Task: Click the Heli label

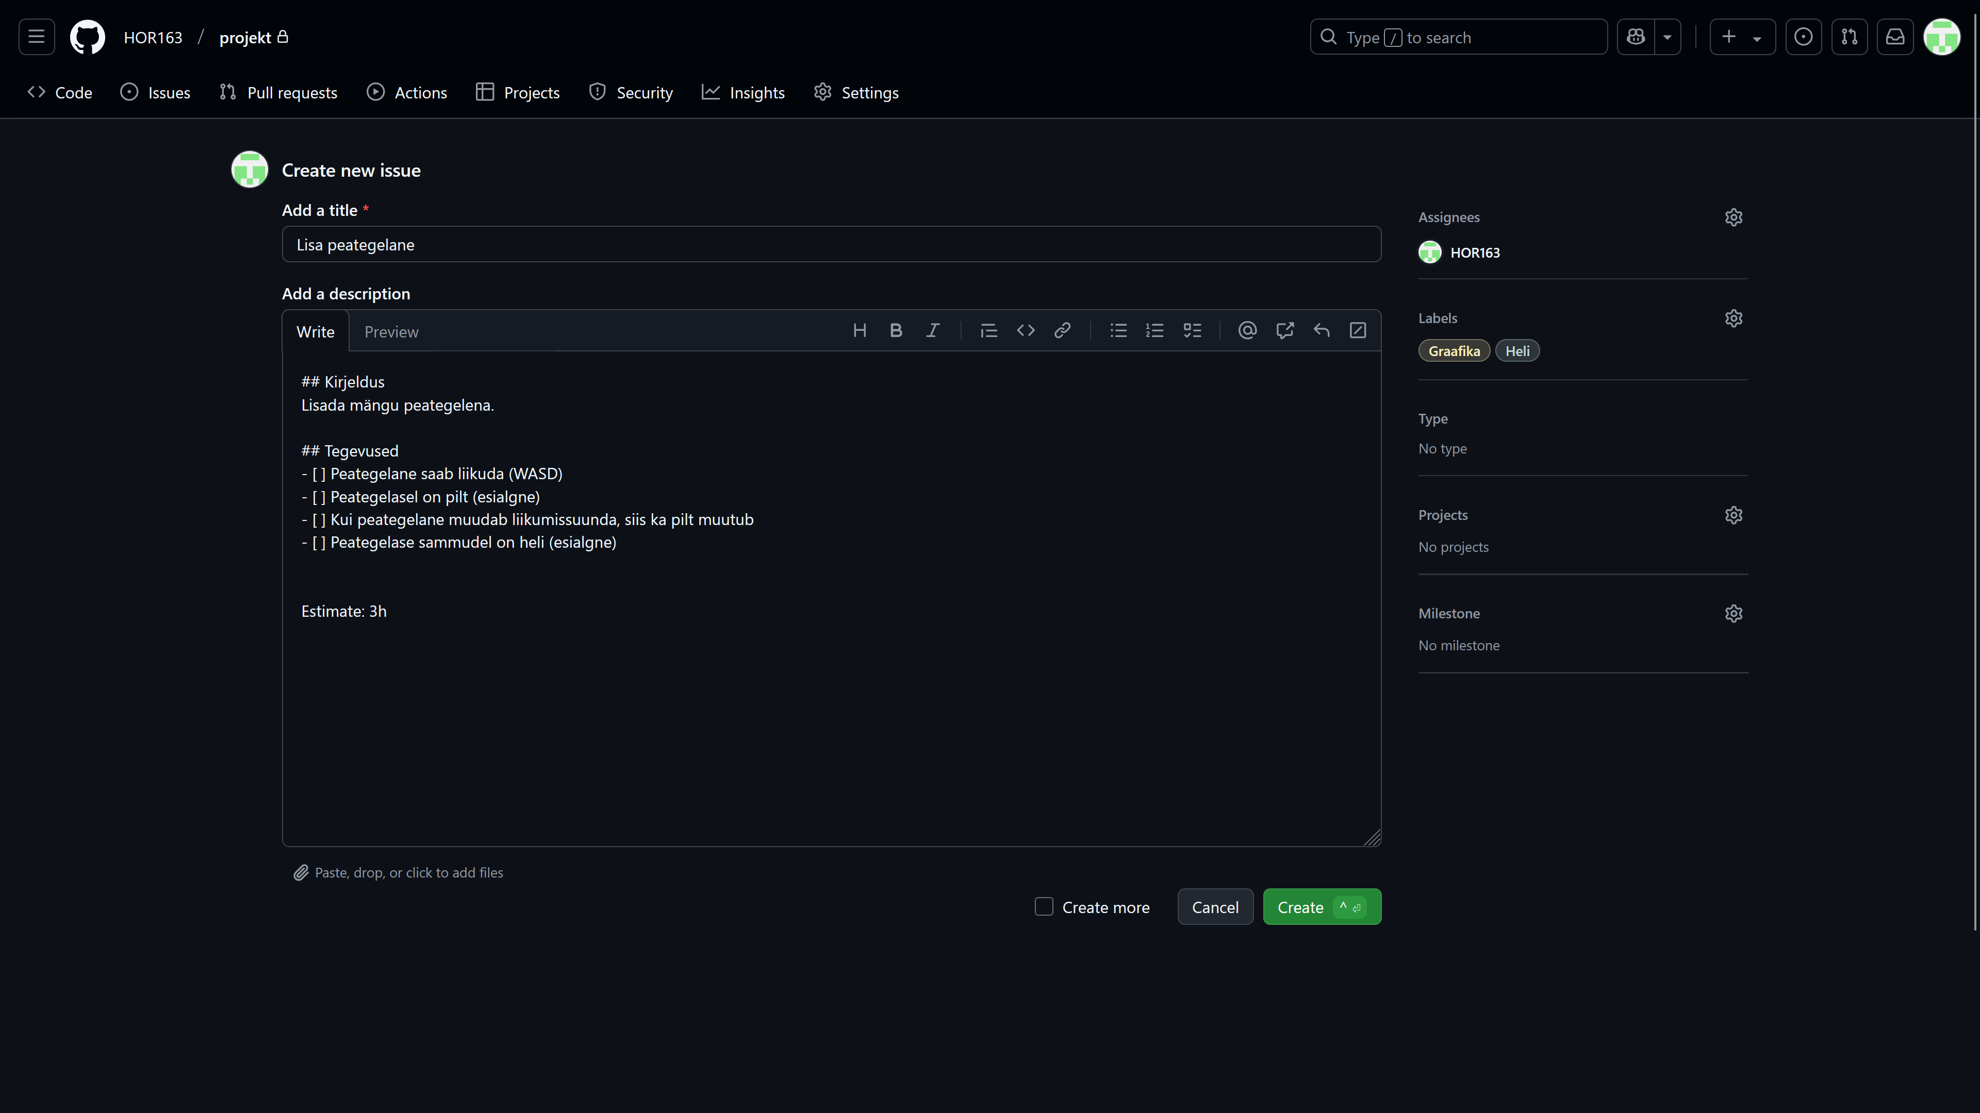Action: [x=1517, y=351]
